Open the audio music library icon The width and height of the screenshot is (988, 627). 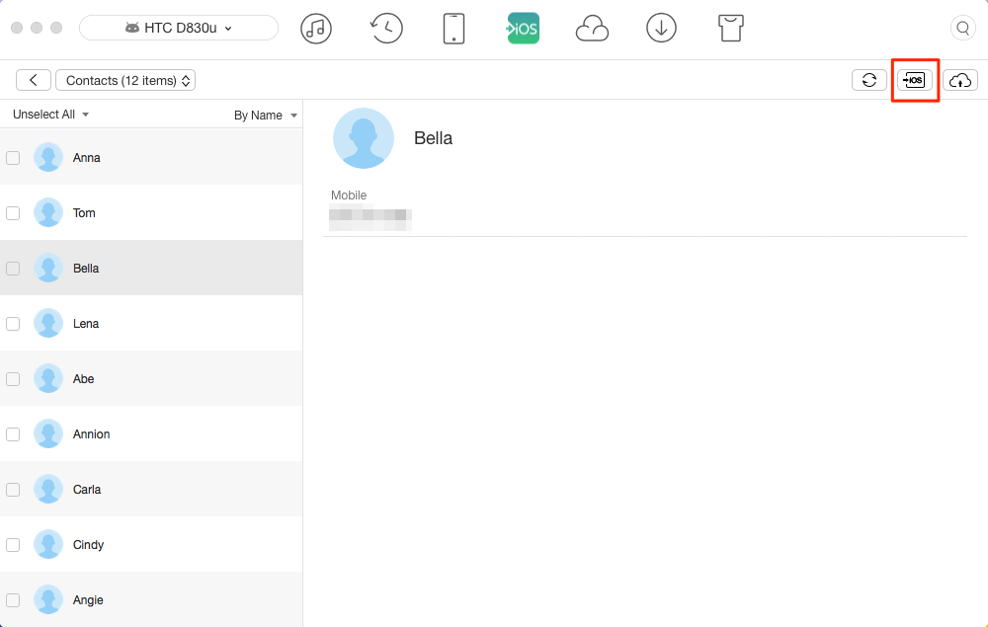point(316,29)
